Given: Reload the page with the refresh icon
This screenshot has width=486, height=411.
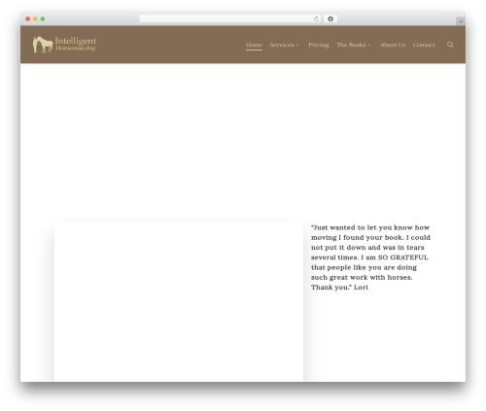Looking at the screenshot, I should coord(316,19).
